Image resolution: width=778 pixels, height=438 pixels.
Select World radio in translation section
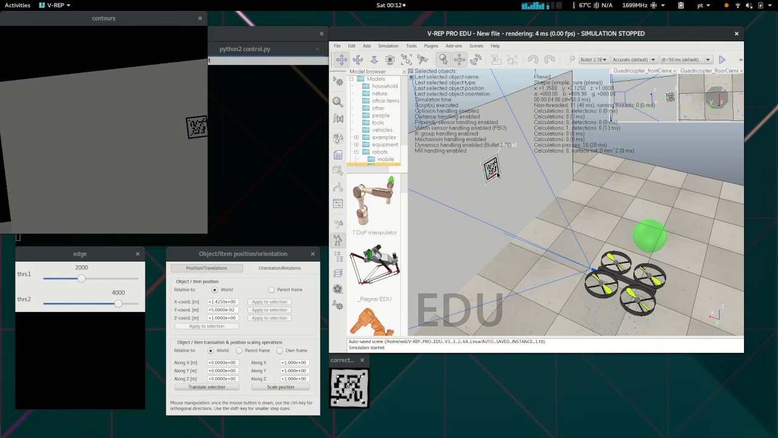click(x=211, y=350)
